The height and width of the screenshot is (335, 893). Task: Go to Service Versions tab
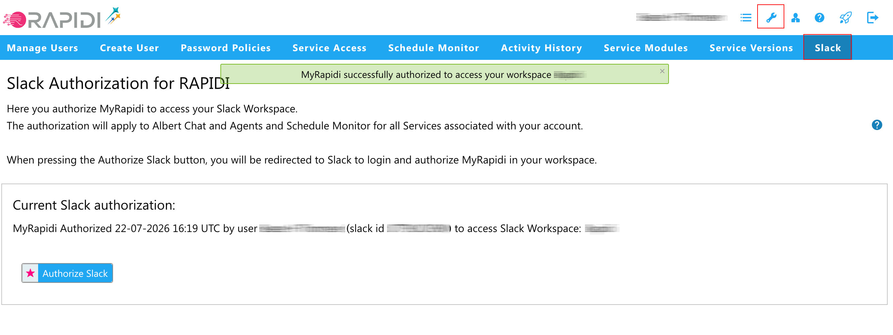[x=751, y=48]
